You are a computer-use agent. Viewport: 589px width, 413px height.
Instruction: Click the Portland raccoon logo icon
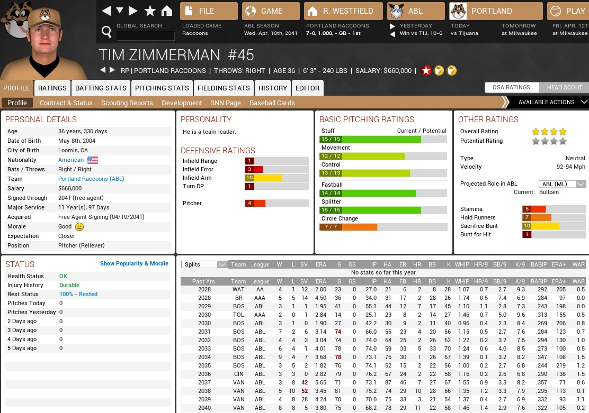(x=458, y=11)
